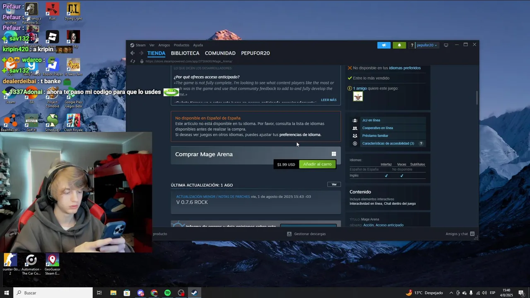Open Amigos y chat
The image size is (530, 298).
coord(460,234)
